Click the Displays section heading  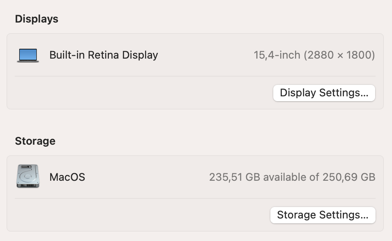37,19
